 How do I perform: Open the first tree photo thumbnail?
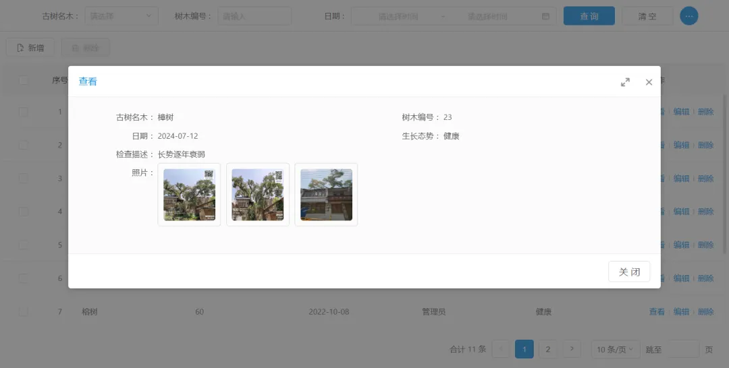[189, 195]
